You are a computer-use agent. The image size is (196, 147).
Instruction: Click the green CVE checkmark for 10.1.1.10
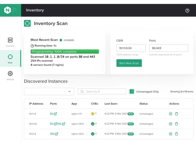(x=93, y=123)
